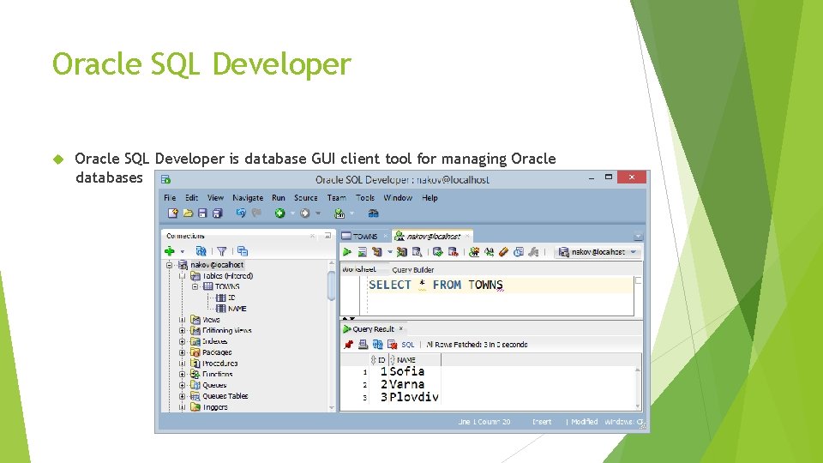Collapse the nakov@localhost connection node
The height and width of the screenshot is (463, 823).
170,265
